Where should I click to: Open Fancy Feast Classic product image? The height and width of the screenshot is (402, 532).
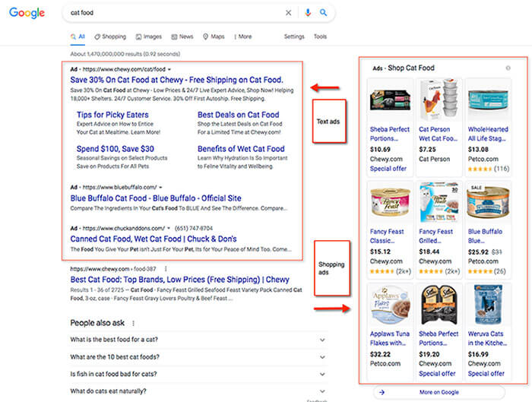(x=390, y=202)
